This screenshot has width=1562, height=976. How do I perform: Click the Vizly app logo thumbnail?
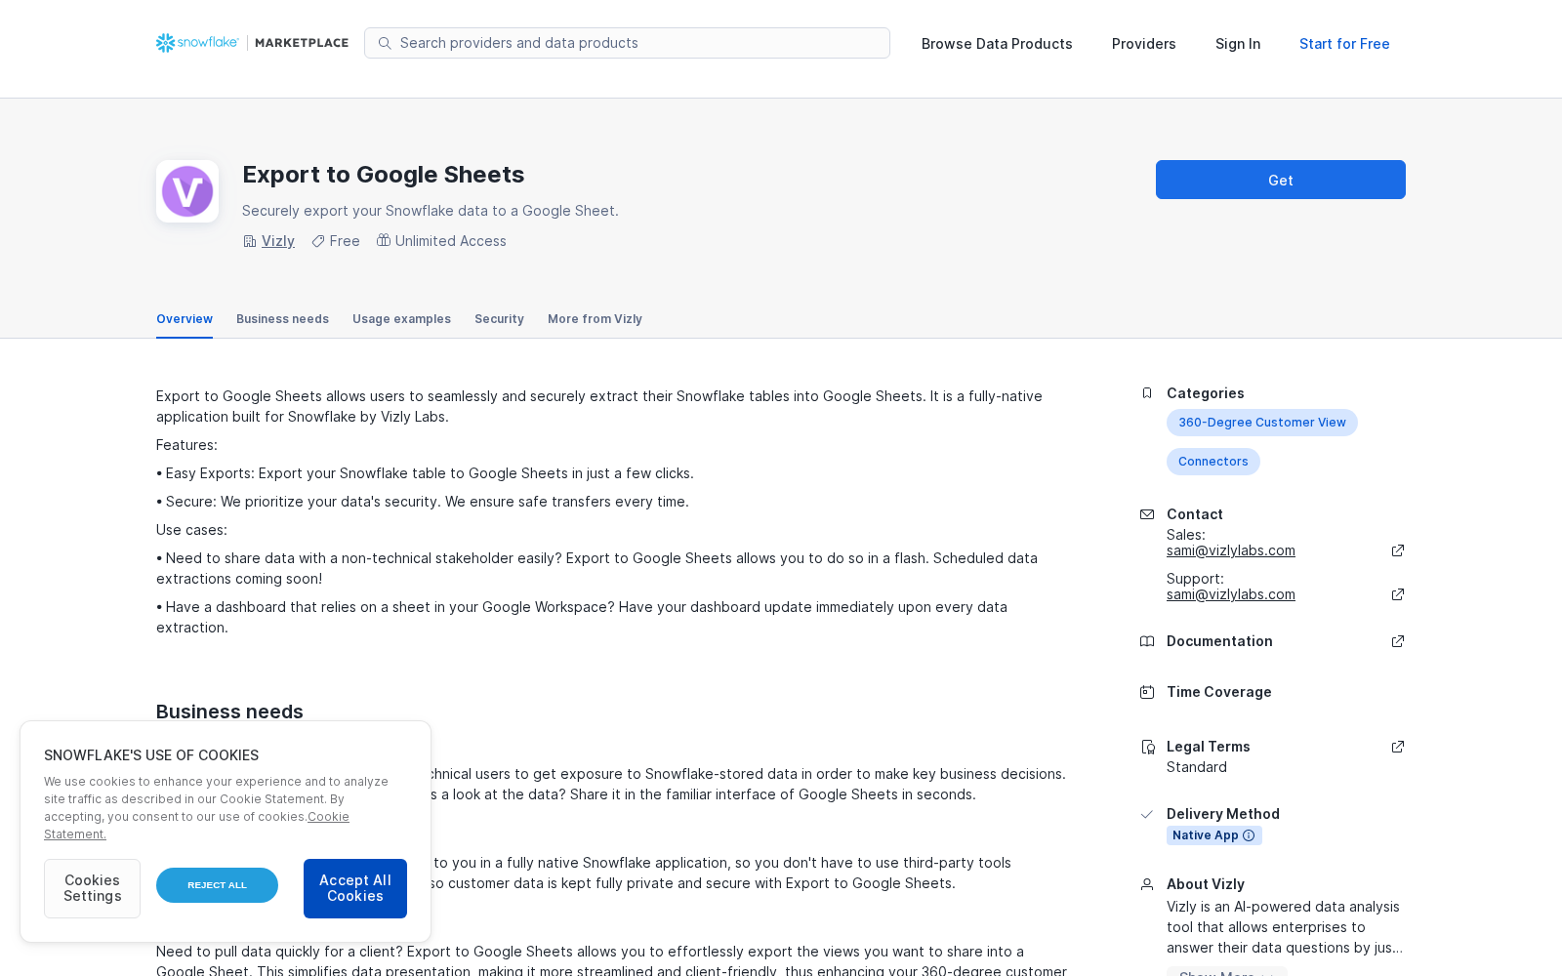pyautogui.click(x=187, y=191)
